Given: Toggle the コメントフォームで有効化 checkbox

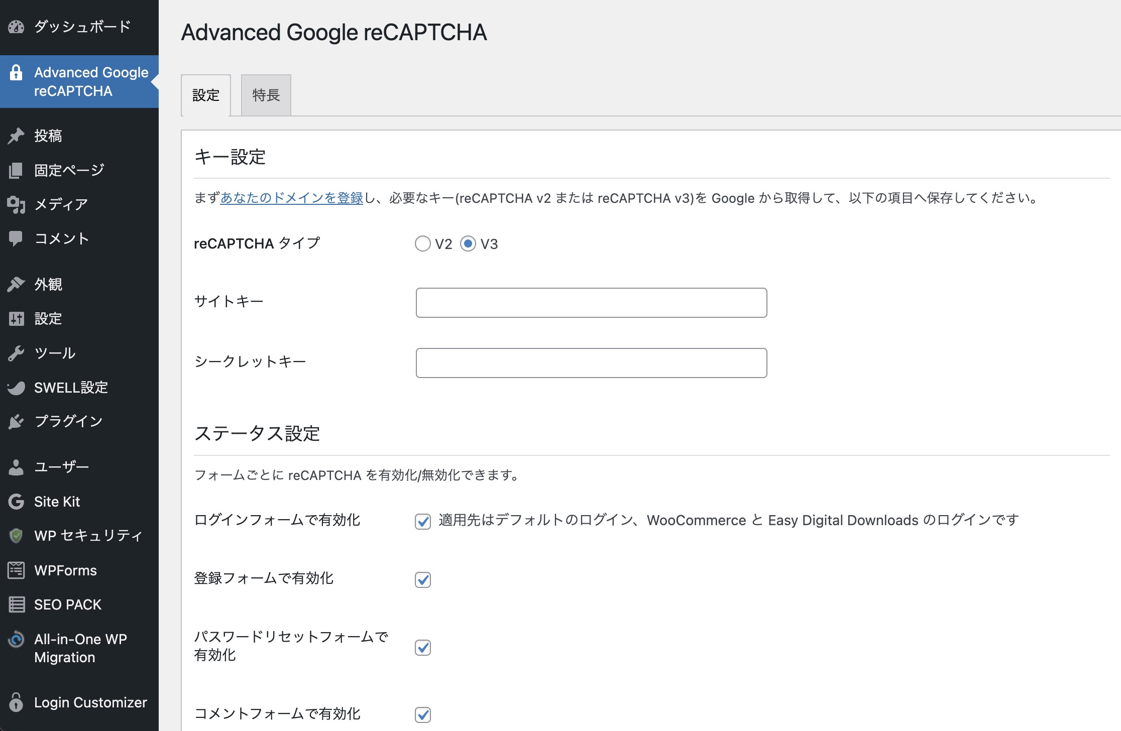Looking at the screenshot, I should [x=423, y=714].
